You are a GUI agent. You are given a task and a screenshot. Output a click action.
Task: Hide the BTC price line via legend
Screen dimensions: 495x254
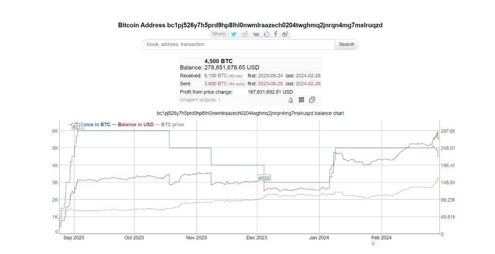[x=172, y=124]
